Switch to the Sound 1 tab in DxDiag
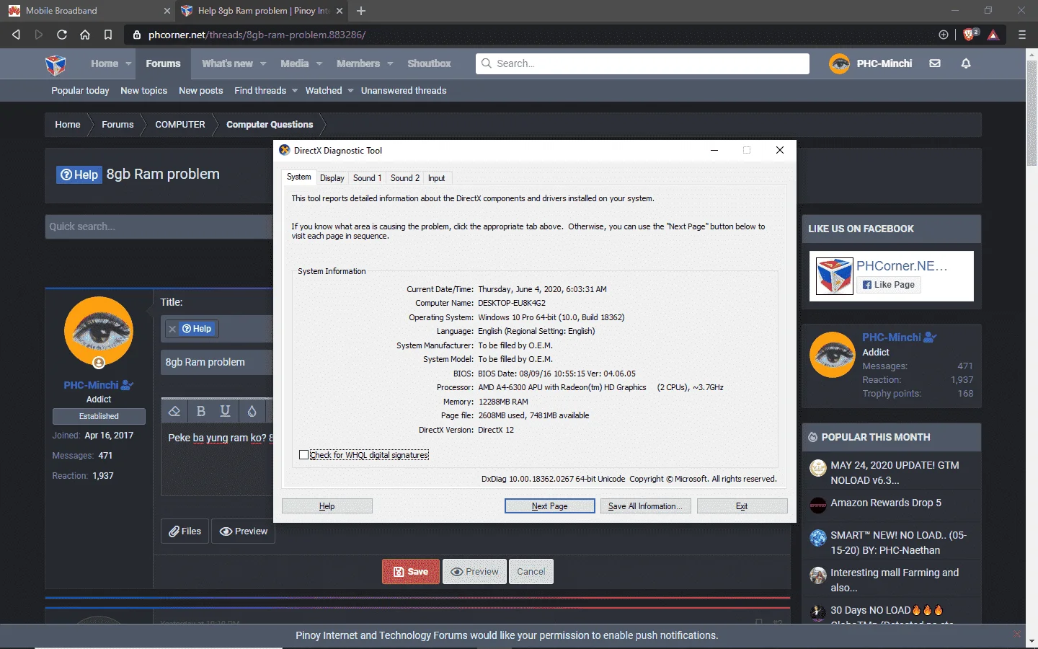This screenshot has width=1038, height=649. click(x=367, y=178)
